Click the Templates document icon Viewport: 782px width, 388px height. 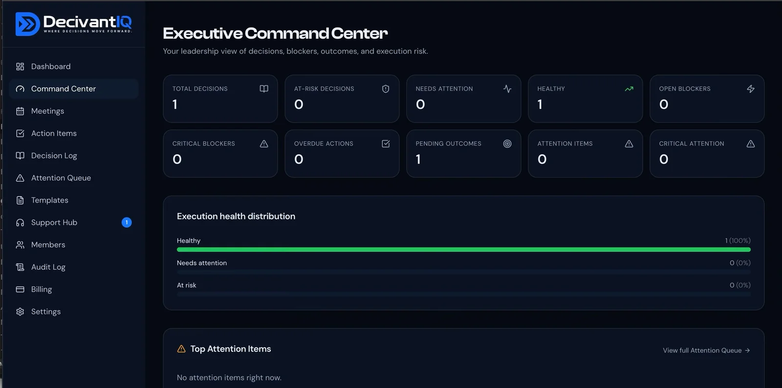point(20,200)
